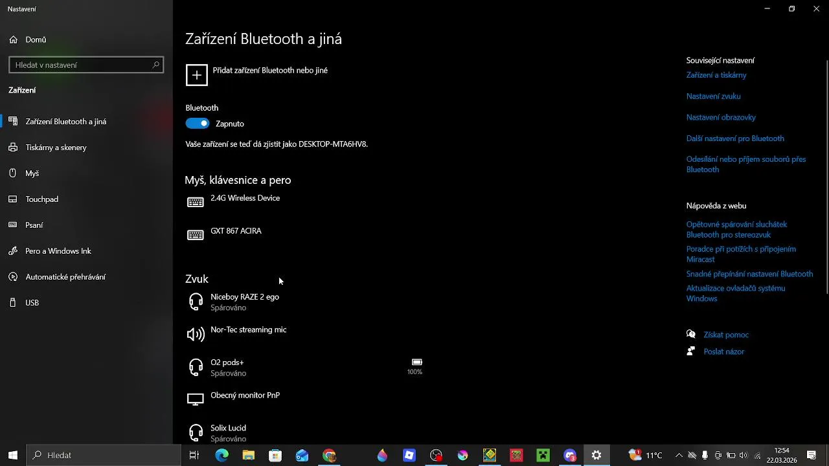Image resolution: width=829 pixels, height=466 pixels.
Task: Open Microsoft Edge from the taskbar
Action: point(221,456)
